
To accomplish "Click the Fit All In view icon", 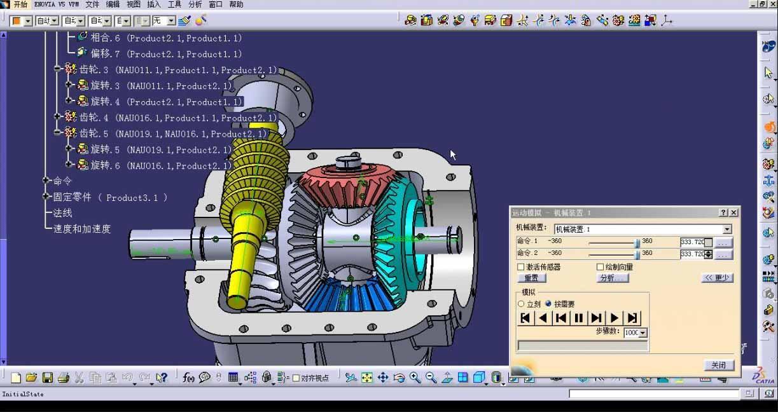I will (367, 378).
